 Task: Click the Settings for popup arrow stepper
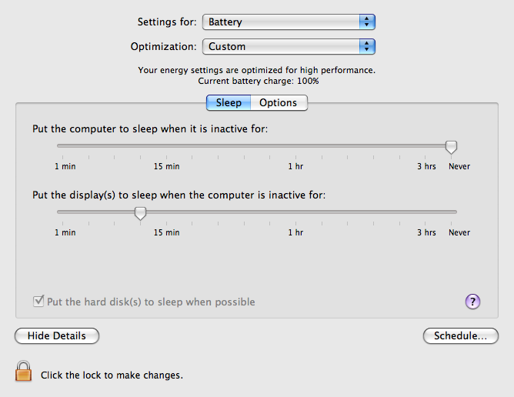tap(367, 22)
